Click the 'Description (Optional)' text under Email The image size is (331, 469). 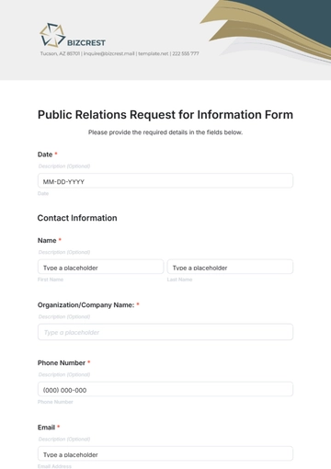pos(64,439)
